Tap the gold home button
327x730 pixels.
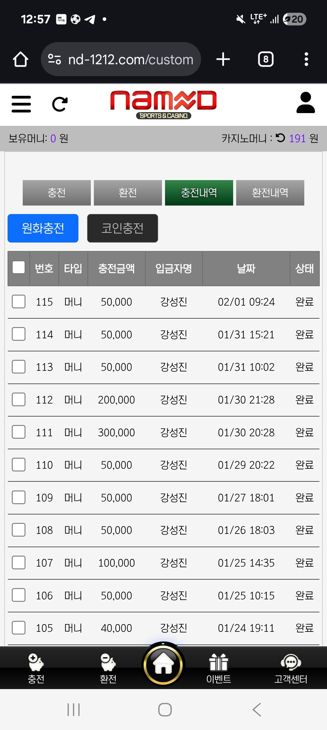[163, 665]
